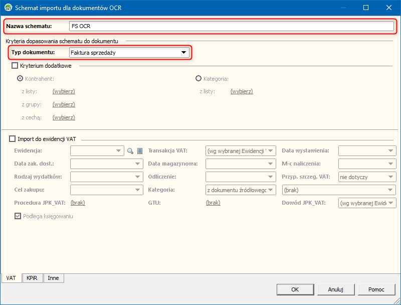Expand the Dowód JPK_VAT dropdown
This screenshot has width=401, height=305.
point(391,203)
